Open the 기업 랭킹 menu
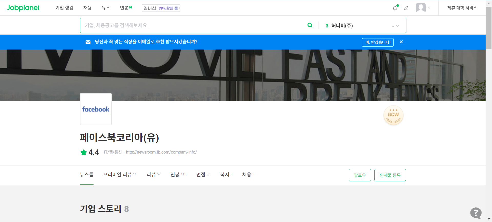 (64, 8)
